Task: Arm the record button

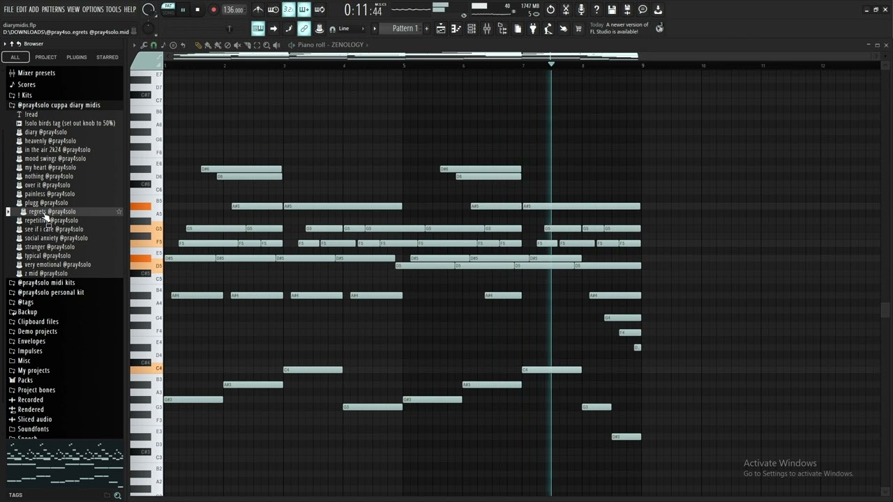Action: (x=213, y=10)
